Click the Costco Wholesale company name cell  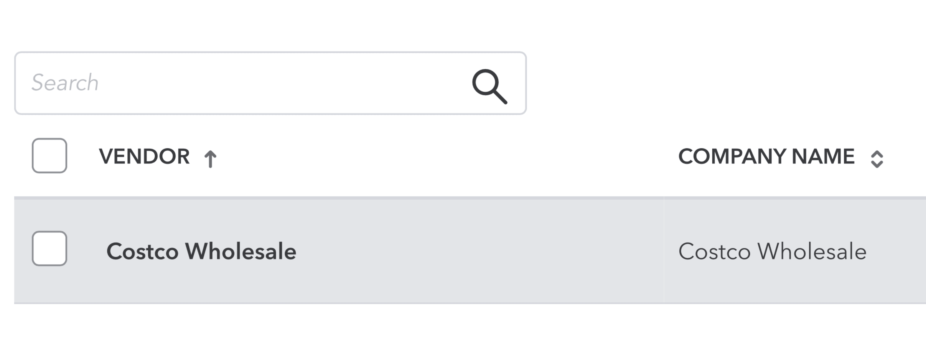click(x=772, y=251)
